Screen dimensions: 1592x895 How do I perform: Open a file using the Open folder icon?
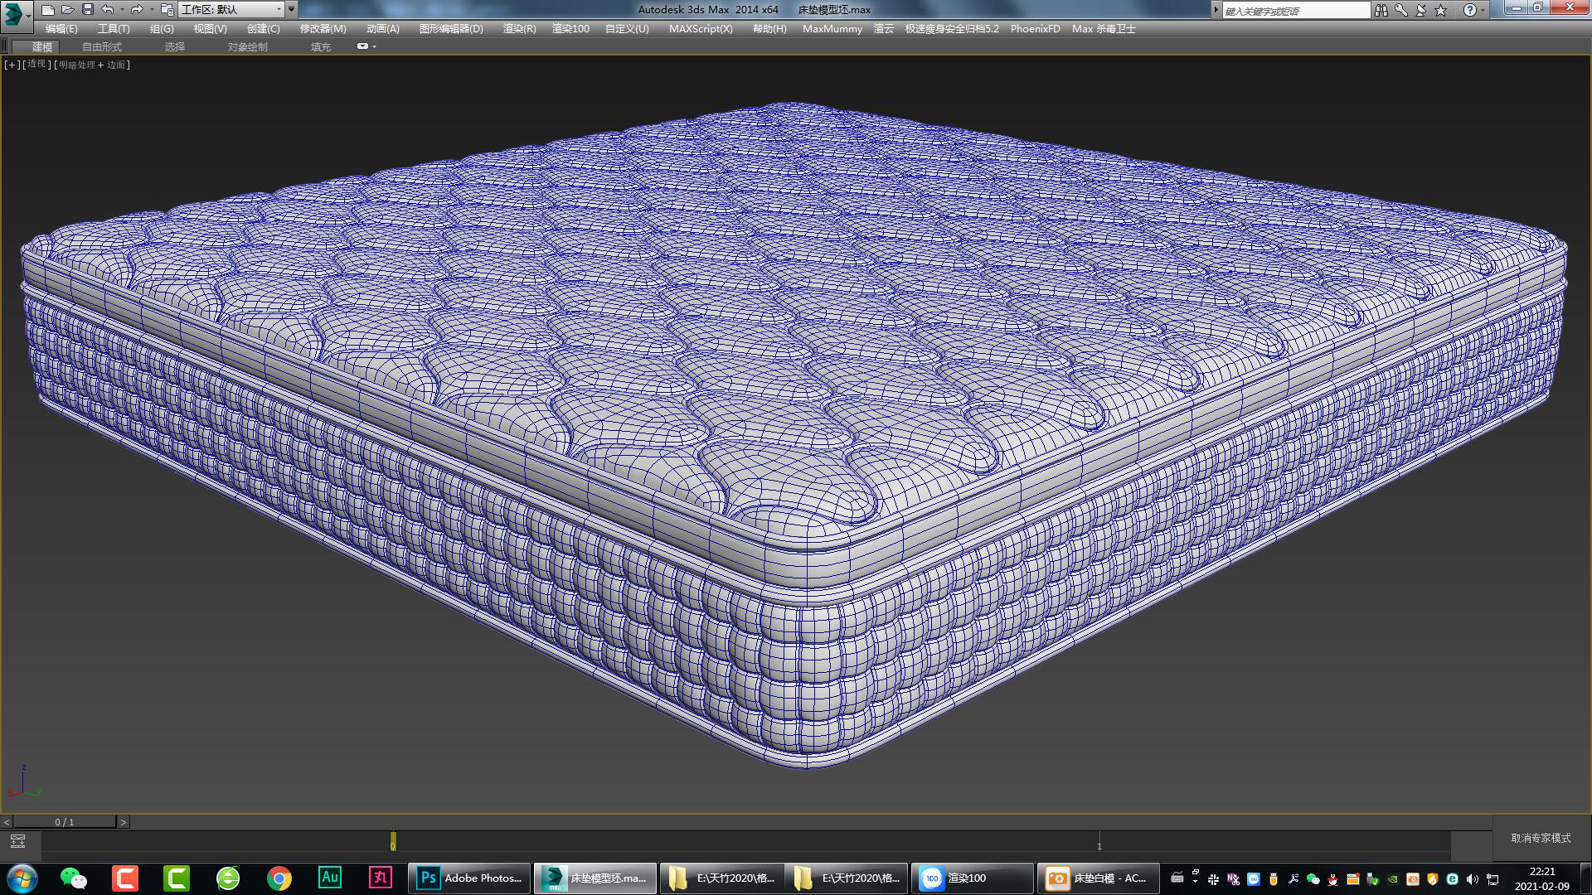67,10
